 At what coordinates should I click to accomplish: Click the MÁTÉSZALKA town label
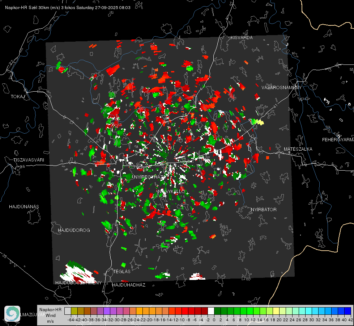pos(298,149)
